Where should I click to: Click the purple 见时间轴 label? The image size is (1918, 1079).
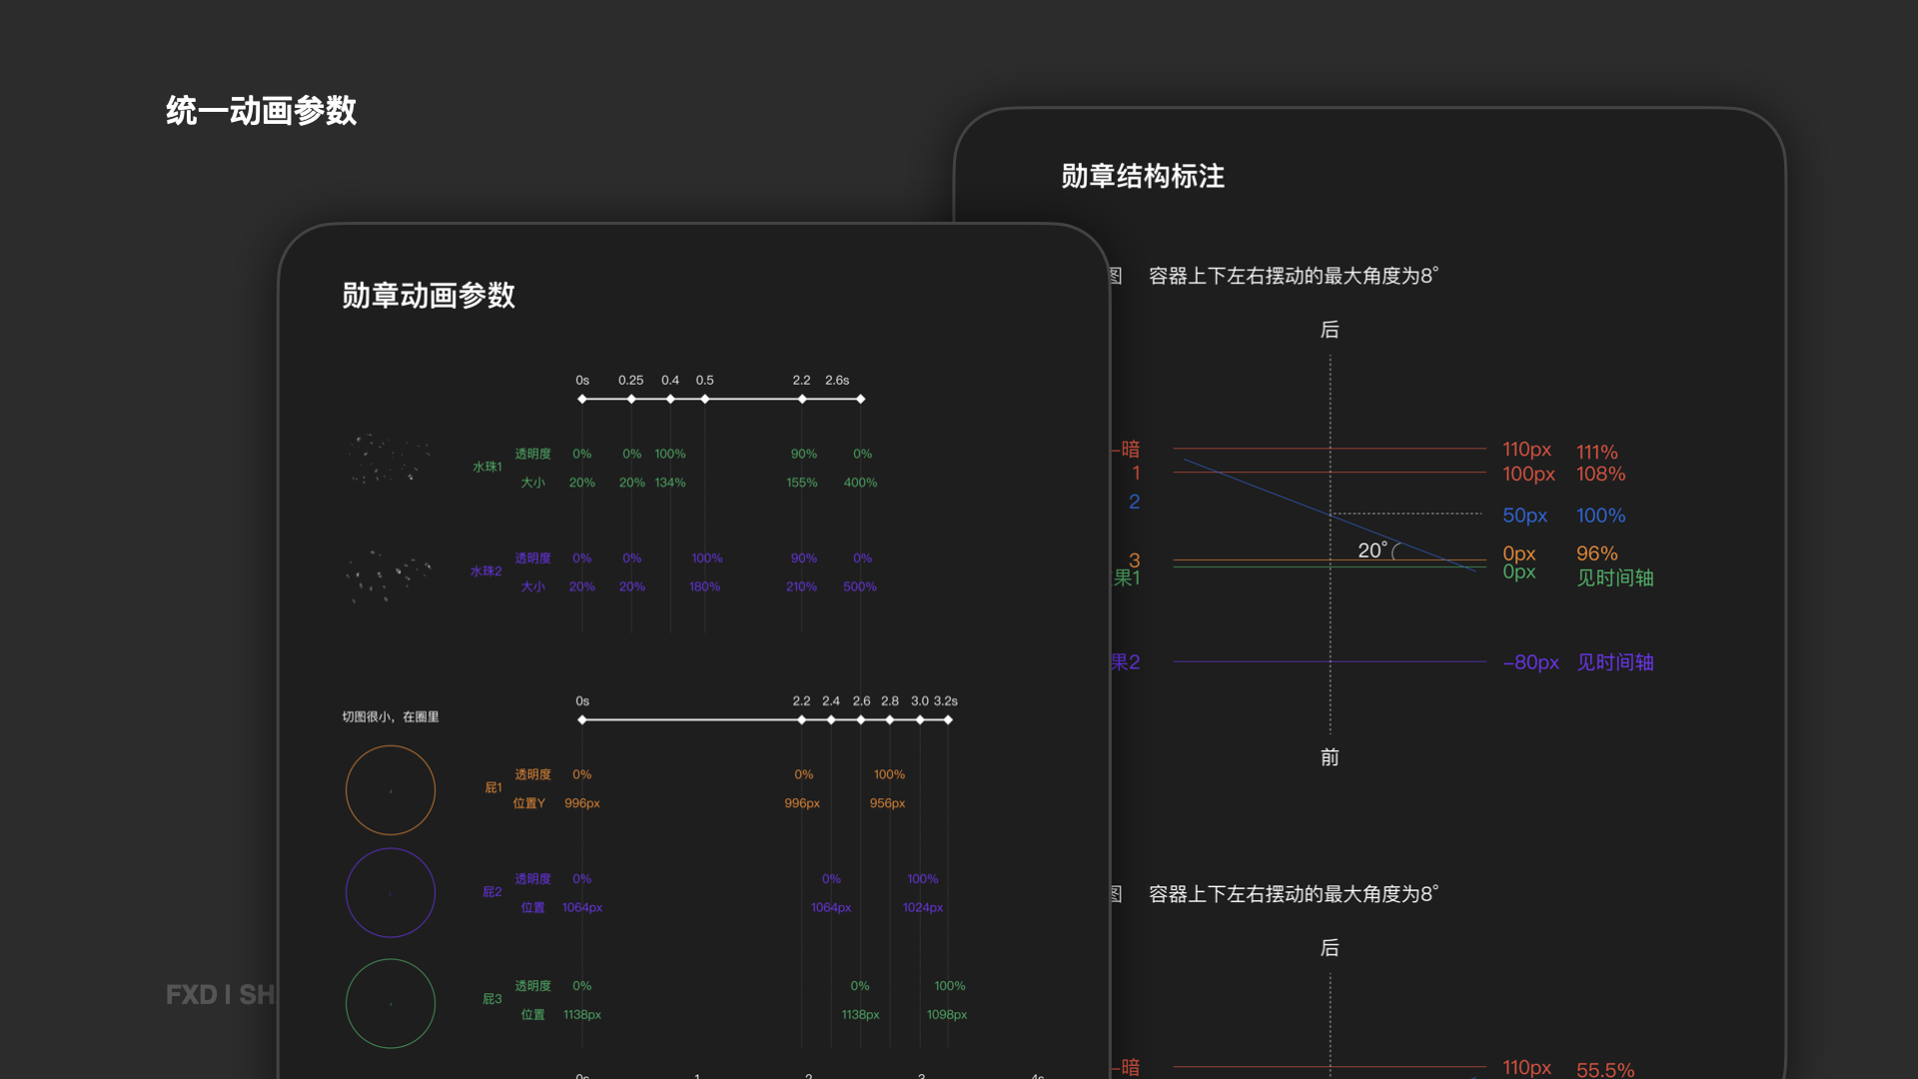pos(1615,661)
